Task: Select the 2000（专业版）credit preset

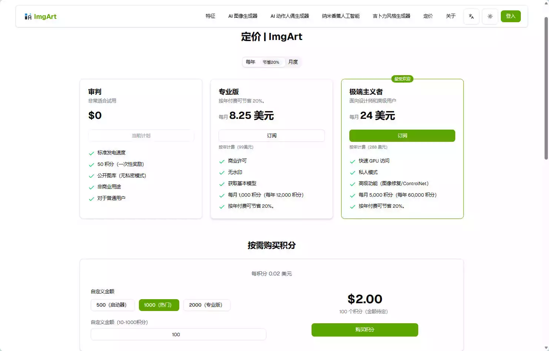Action: click(207, 305)
